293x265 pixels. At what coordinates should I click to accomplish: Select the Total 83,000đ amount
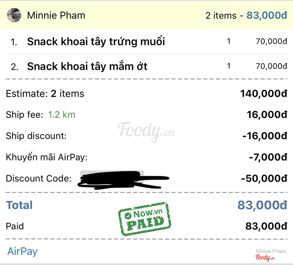(x=262, y=205)
